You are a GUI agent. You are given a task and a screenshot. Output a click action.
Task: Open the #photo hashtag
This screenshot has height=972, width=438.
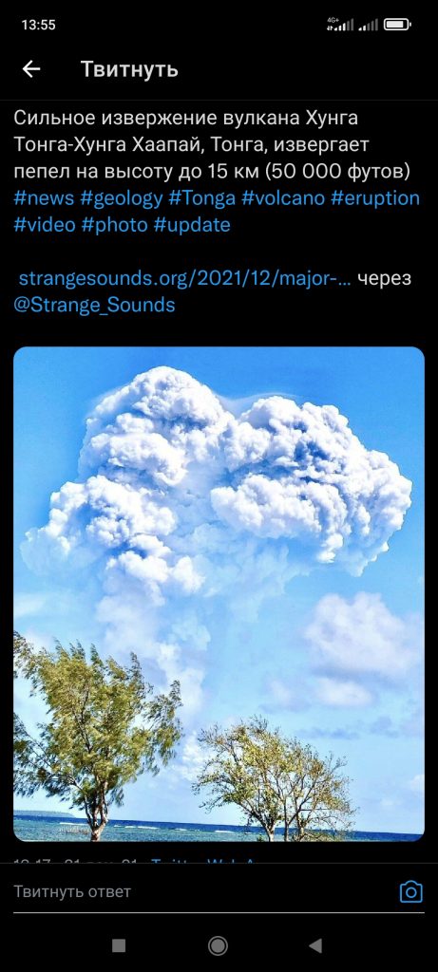tap(114, 225)
